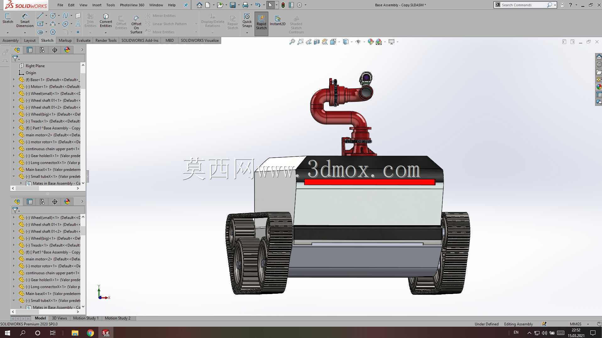This screenshot has width=602, height=338.
Task: Click the EN language indicator in taskbar
Action: pyautogui.click(x=516, y=332)
